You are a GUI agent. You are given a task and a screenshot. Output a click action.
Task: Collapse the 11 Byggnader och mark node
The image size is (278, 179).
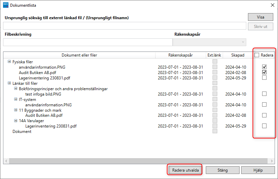16,110
